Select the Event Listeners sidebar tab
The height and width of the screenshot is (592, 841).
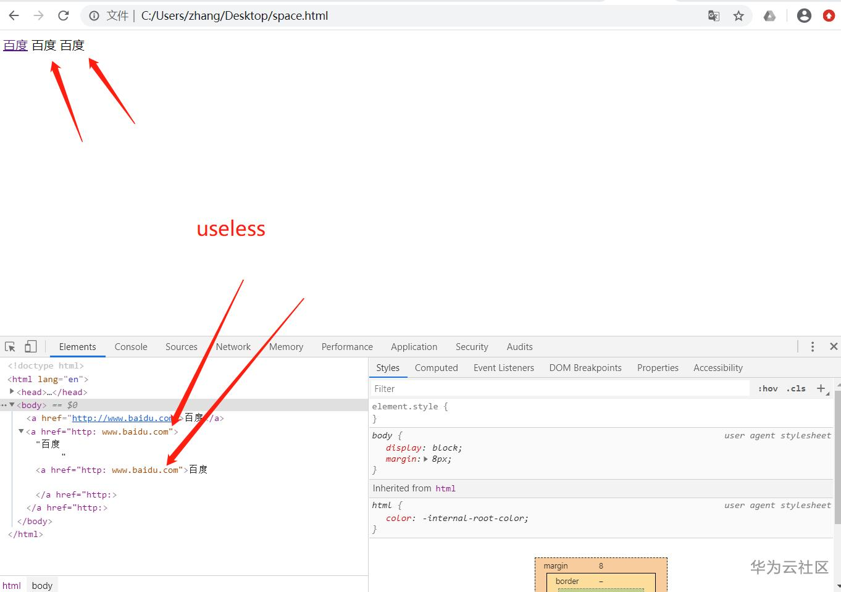(504, 368)
